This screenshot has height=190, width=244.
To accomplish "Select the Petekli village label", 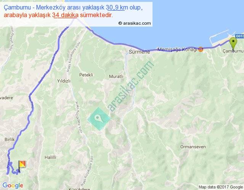I will point(86,75).
